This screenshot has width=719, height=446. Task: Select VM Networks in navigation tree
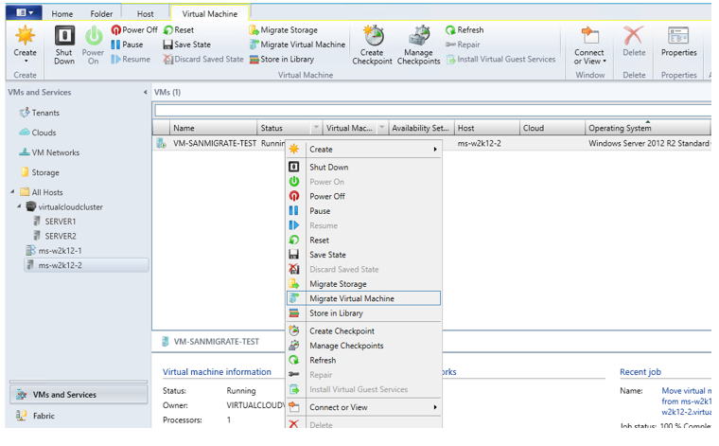[x=49, y=152]
